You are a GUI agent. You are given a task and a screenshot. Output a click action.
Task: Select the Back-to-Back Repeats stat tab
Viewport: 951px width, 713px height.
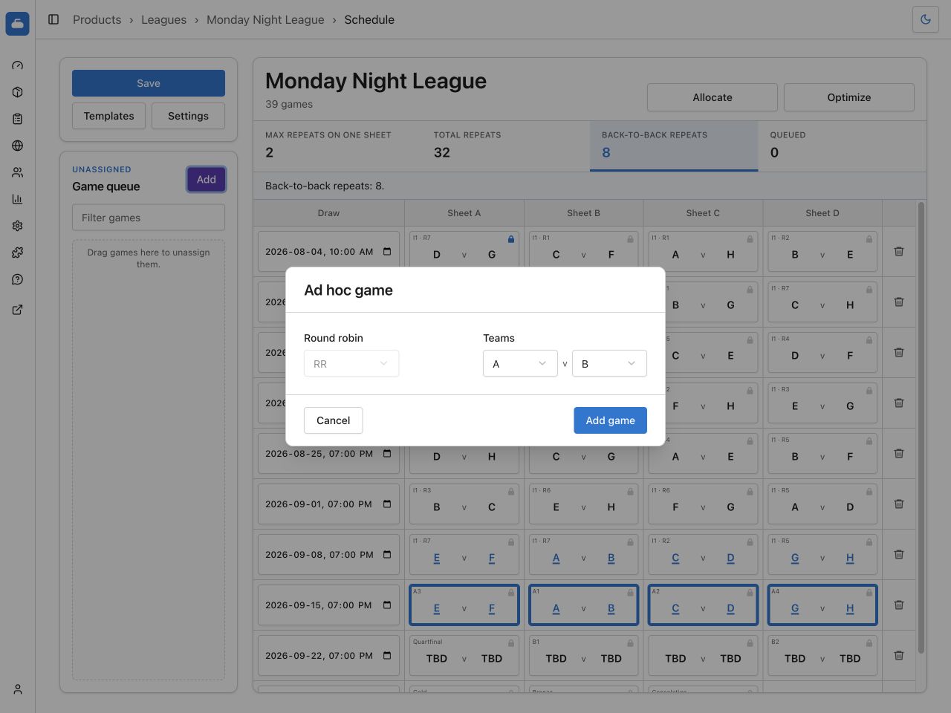(674, 146)
